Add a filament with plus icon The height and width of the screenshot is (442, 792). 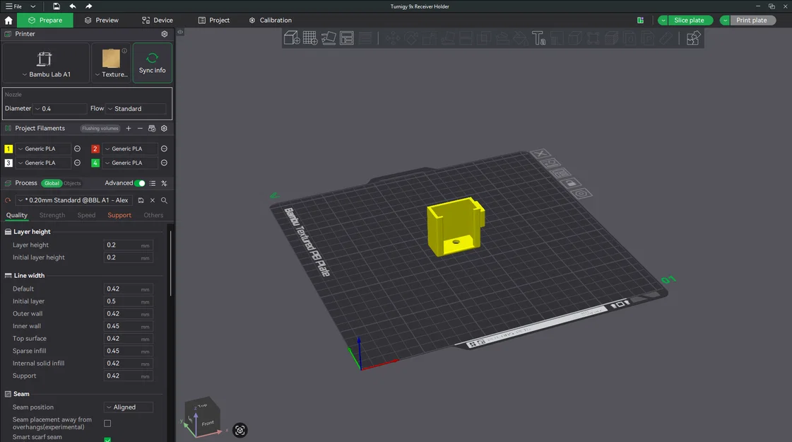tap(128, 129)
